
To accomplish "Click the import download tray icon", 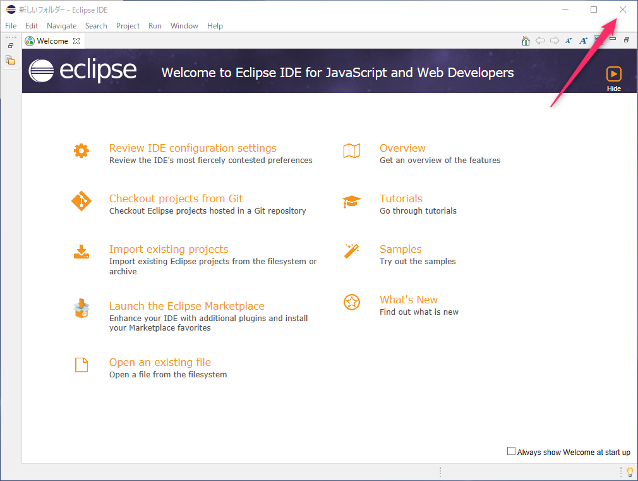I will tap(81, 252).
